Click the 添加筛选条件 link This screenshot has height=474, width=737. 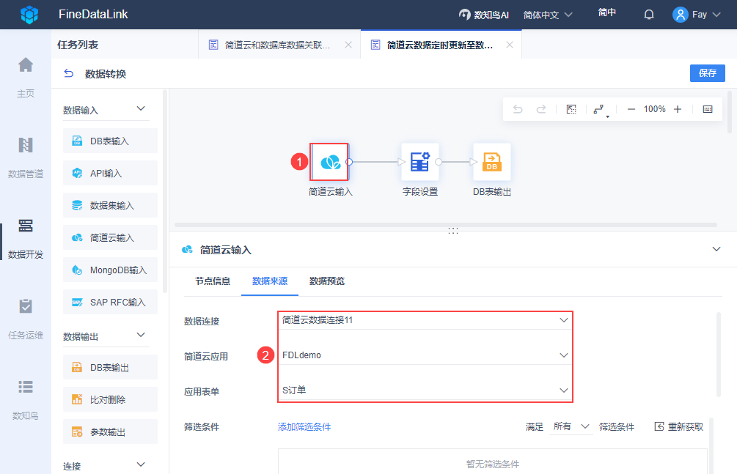[304, 426]
